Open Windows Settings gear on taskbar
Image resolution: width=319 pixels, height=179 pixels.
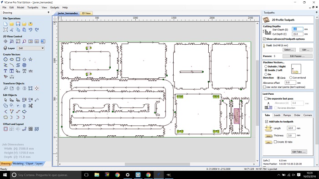pos(128,175)
